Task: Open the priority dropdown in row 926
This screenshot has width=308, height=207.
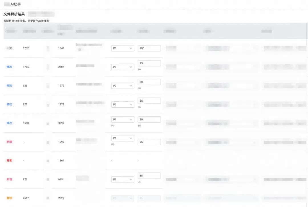Action: pyautogui.click(x=123, y=86)
